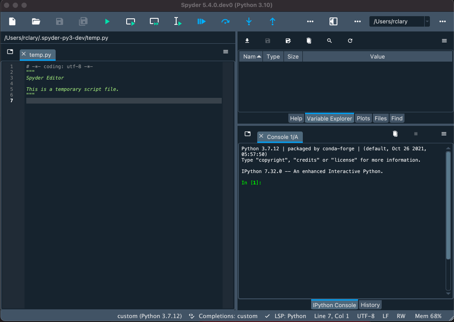
Task: Click the console interrupt kernel square
Action: point(416,134)
